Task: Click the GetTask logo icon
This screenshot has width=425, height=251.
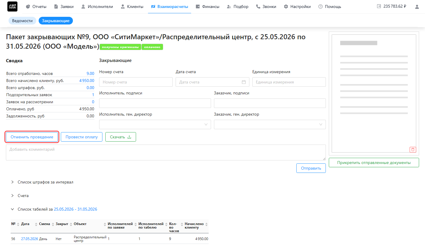Action: [x=12, y=6]
